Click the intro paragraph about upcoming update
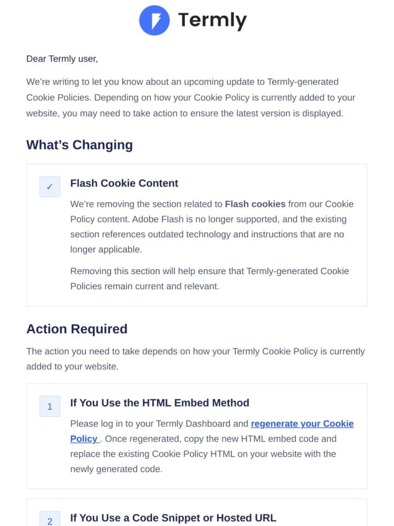This screenshot has height=526, width=394. (190, 98)
